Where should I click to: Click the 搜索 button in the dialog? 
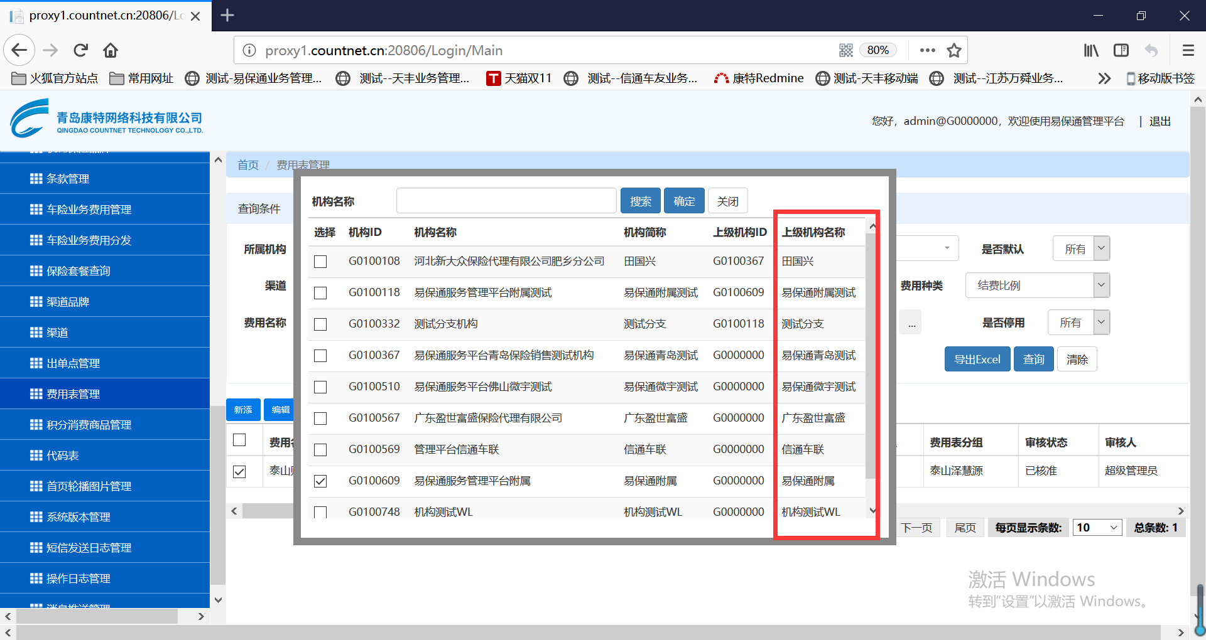640,201
